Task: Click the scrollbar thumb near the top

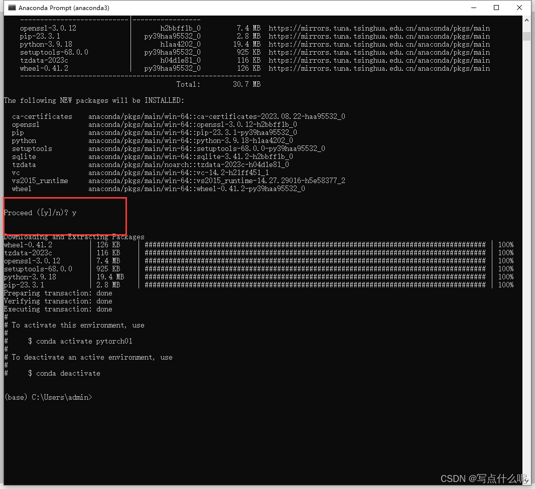Action: point(527,36)
